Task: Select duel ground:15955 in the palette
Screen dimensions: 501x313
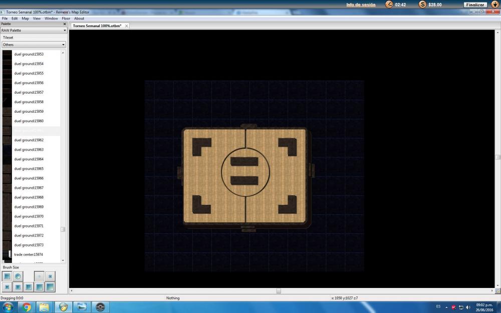Action: 31,74
